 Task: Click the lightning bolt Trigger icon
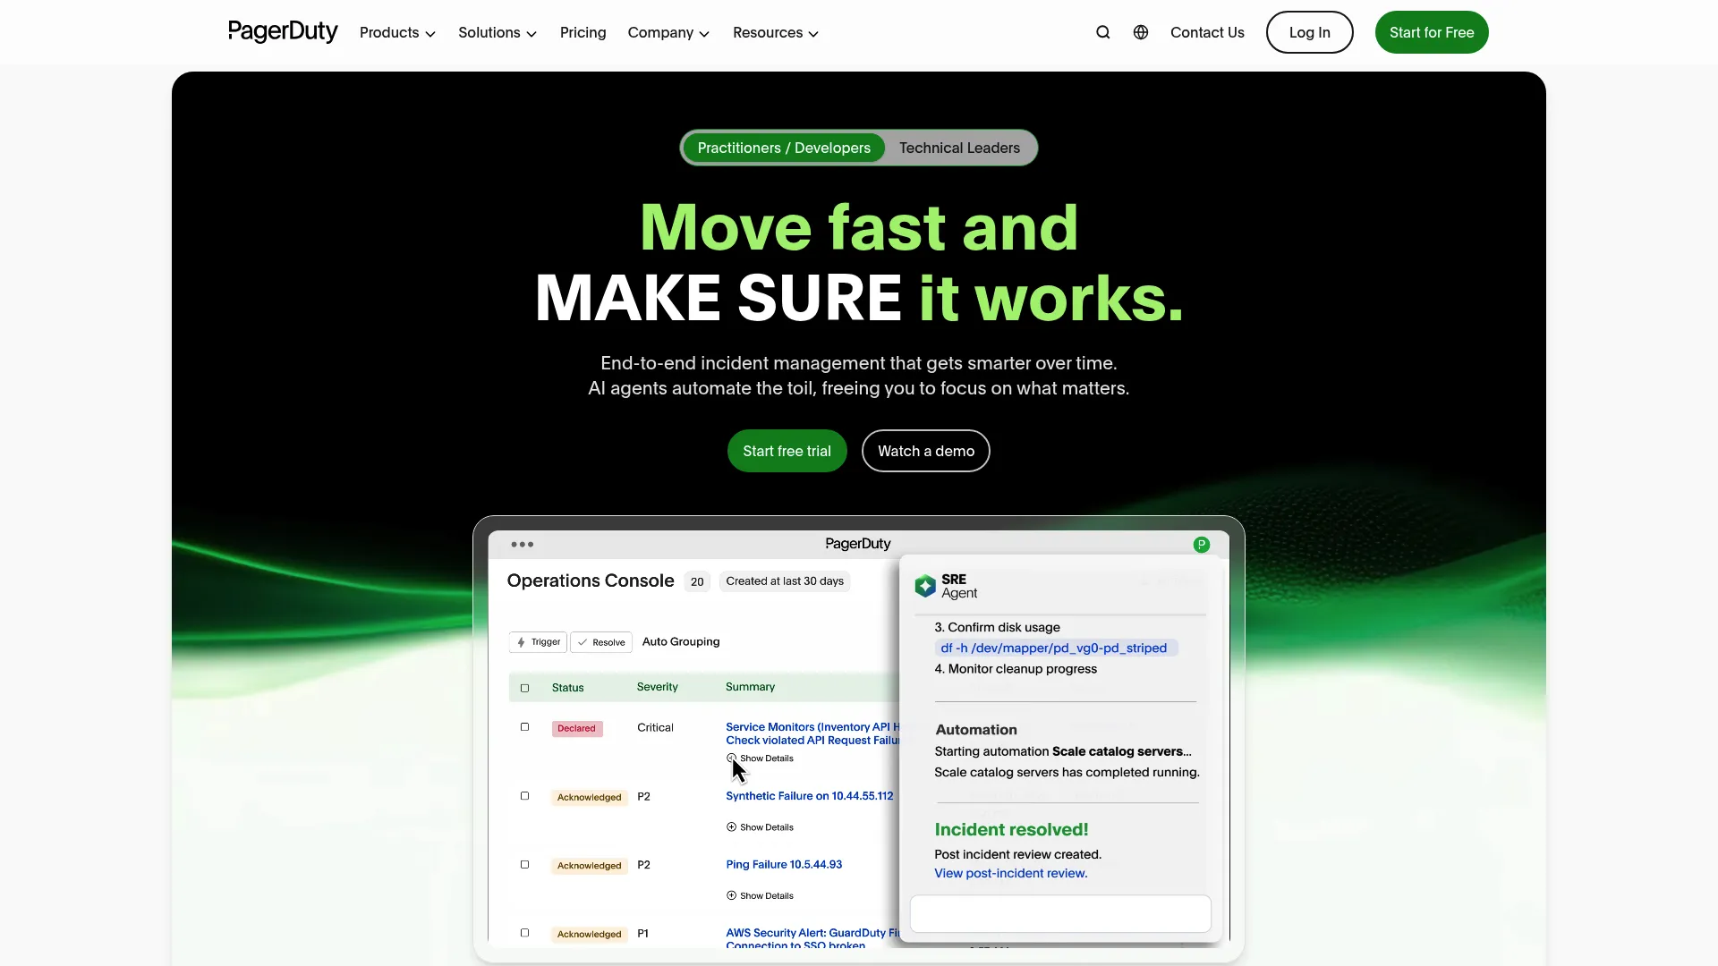click(521, 642)
